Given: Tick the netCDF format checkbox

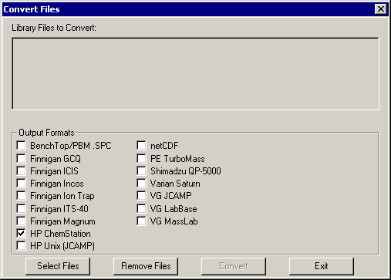Looking at the screenshot, I should [141, 145].
